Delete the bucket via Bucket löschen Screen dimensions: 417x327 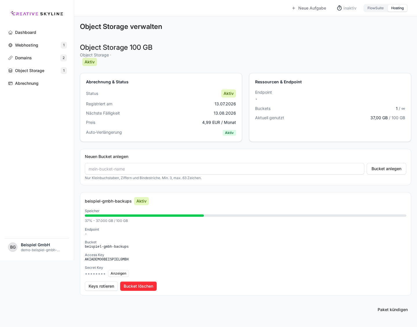click(x=138, y=286)
